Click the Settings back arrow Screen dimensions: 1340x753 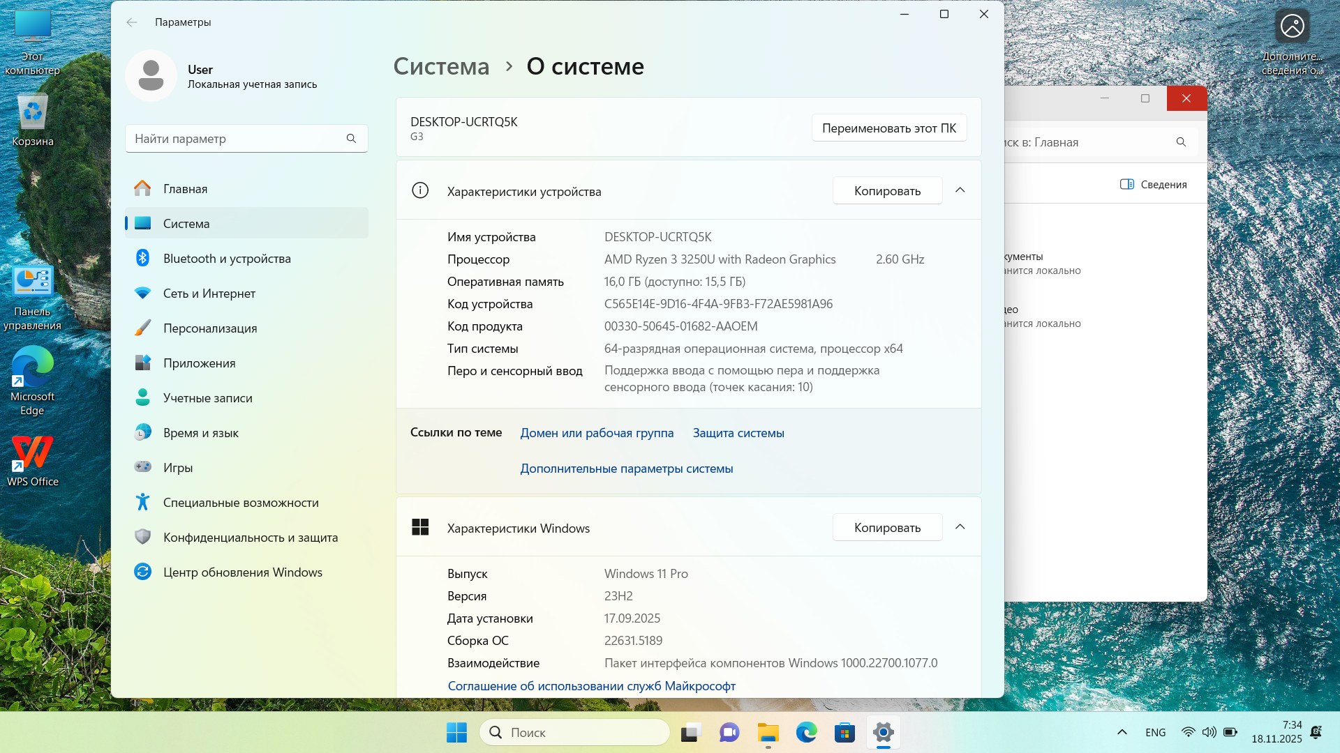[x=132, y=22]
